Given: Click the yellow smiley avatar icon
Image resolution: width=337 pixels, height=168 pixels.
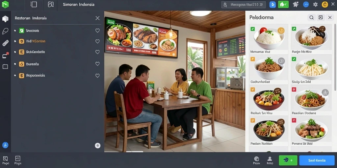Looking at the screenshot, I should [x=325, y=5].
